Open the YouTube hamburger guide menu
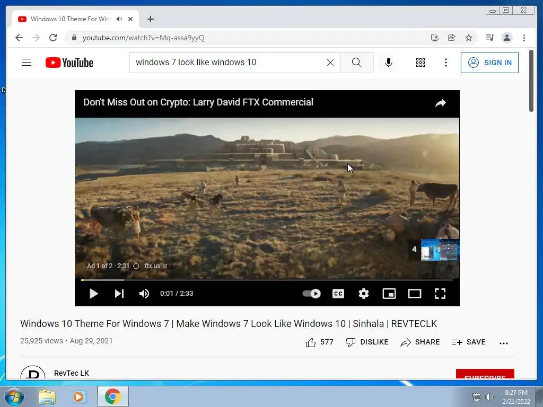543x407 pixels. coord(27,63)
